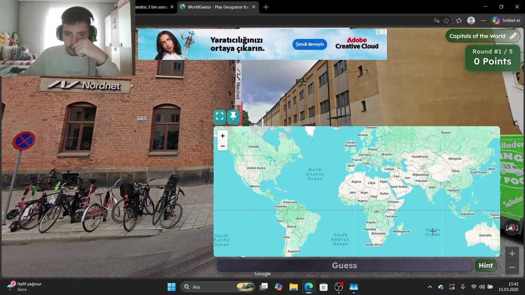Zoom out the guess map
The height and width of the screenshot is (295, 525).
223,146
